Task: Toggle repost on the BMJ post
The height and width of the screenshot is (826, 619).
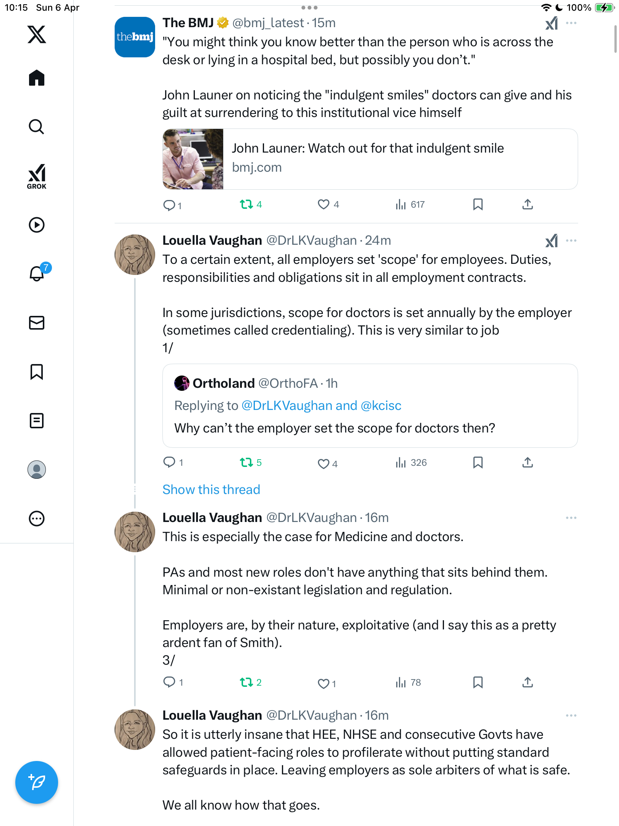Action: (251, 205)
